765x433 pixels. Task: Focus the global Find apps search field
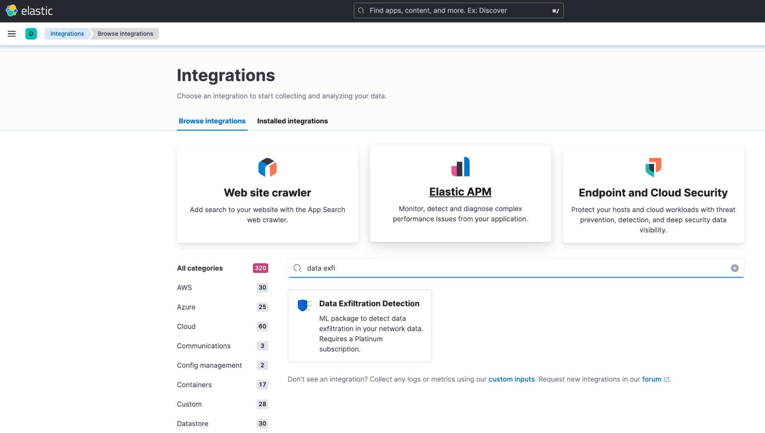click(458, 11)
